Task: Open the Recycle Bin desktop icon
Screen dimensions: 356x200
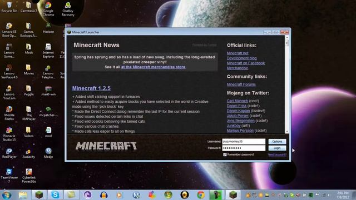Action: (x=9, y=7)
